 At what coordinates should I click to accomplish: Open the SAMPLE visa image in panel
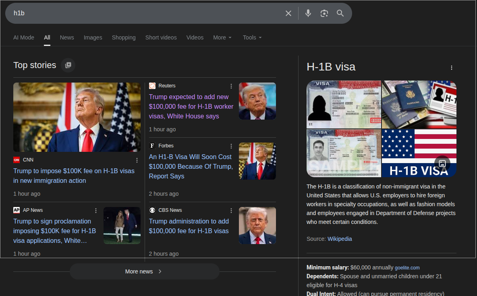point(344,153)
